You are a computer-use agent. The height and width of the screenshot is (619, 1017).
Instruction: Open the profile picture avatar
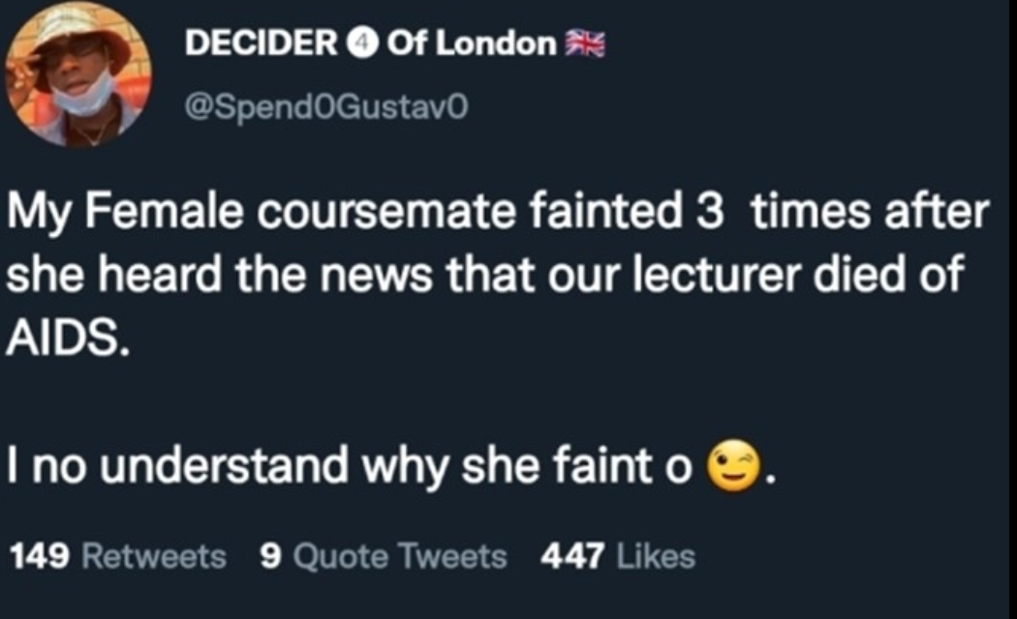click(x=77, y=75)
